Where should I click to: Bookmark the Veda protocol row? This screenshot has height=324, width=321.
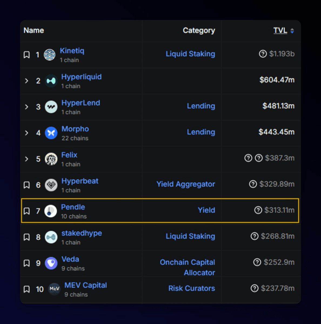click(26, 263)
